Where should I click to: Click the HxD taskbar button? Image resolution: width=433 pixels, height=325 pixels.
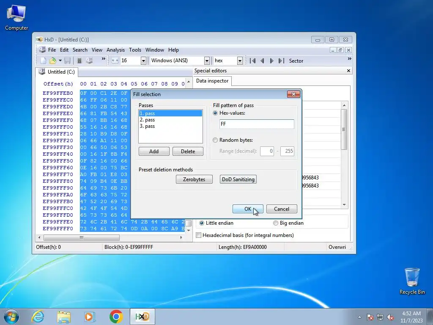pyautogui.click(x=143, y=317)
